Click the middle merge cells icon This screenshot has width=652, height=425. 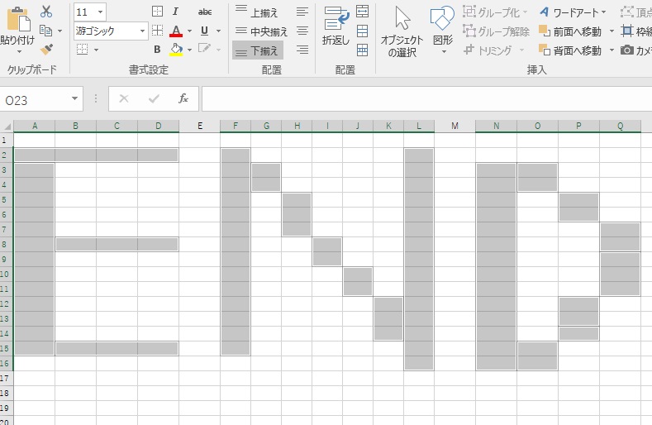coord(362,31)
